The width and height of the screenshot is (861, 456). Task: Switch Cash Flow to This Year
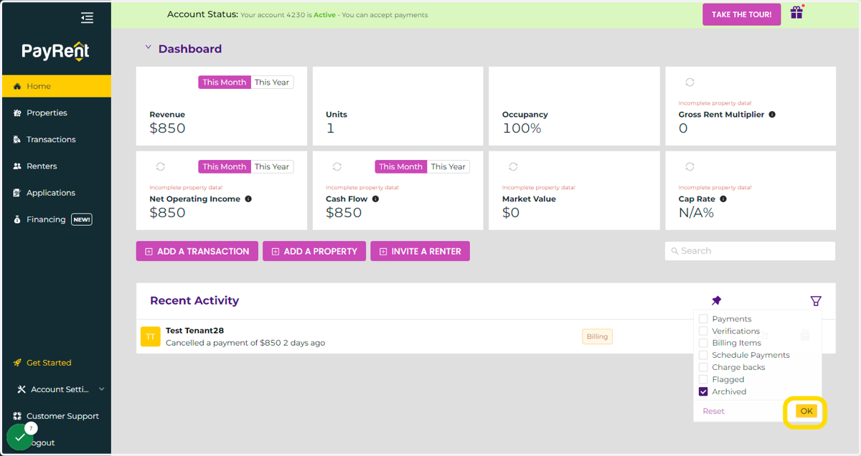448,166
